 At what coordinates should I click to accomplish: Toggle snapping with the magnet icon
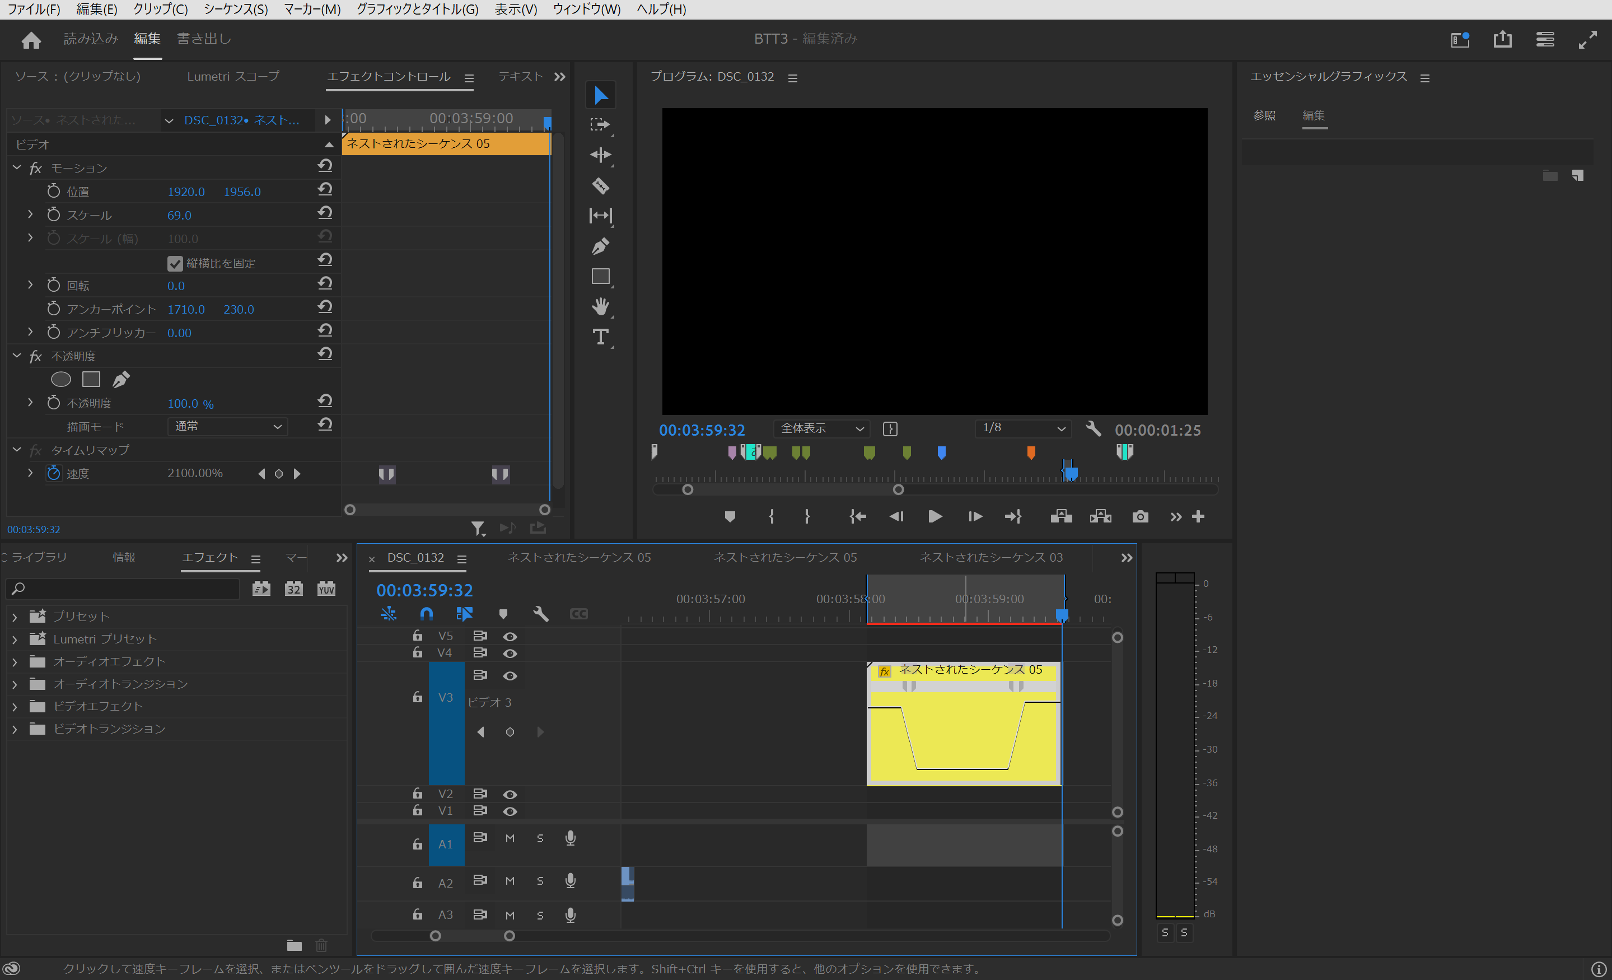tap(427, 614)
